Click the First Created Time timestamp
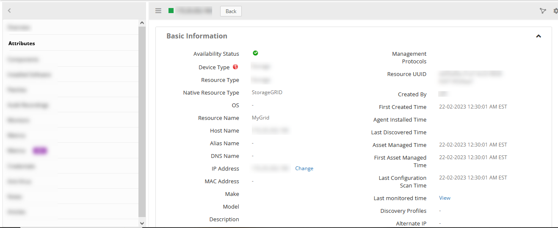558x228 pixels. tap(473, 107)
